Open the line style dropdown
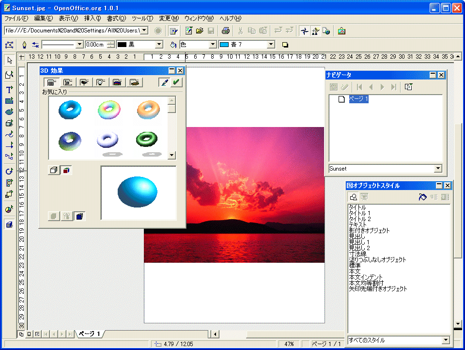 (79, 45)
